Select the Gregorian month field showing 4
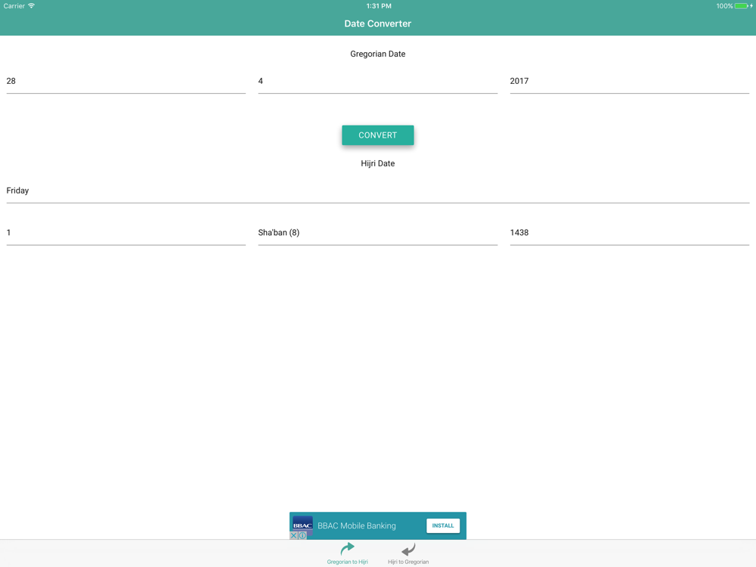 coord(377,82)
